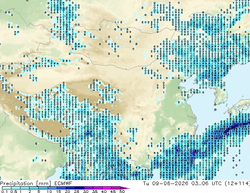Click the '20' legend value

(67, 191)
